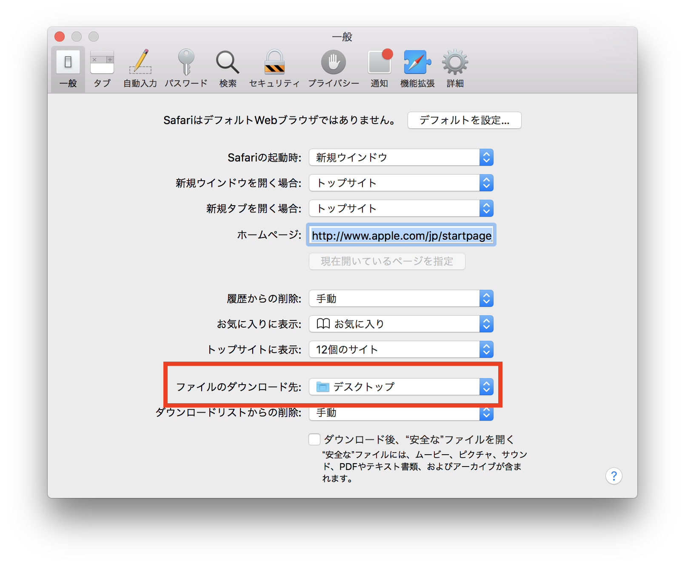This screenshot has width=685, height=566.
Task: Switch to 検索 preferences
Action: point(228,68)
